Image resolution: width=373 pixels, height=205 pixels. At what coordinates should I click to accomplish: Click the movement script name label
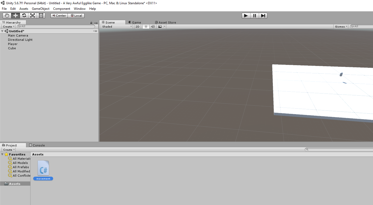pos(43,179)
